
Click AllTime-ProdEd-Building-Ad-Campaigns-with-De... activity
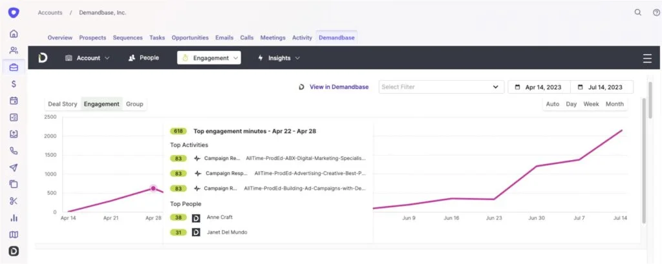click(x=305, y=188)
